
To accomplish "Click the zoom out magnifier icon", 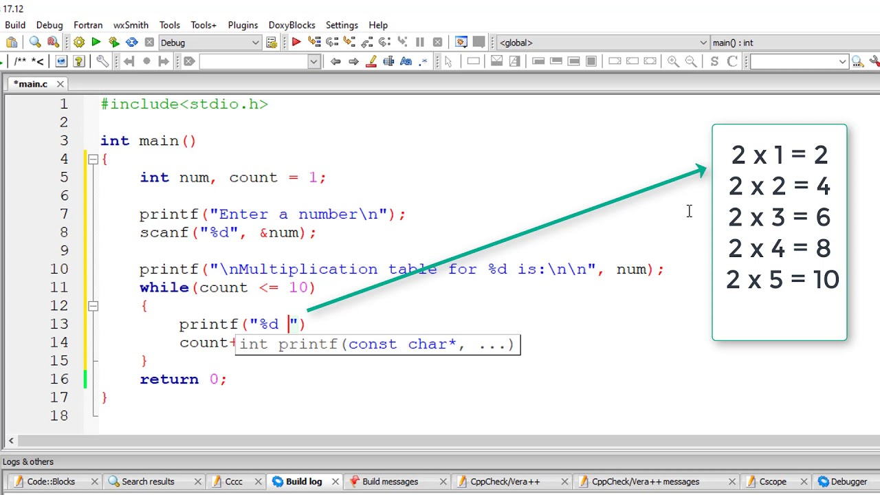I will click(x=691, y=61).
